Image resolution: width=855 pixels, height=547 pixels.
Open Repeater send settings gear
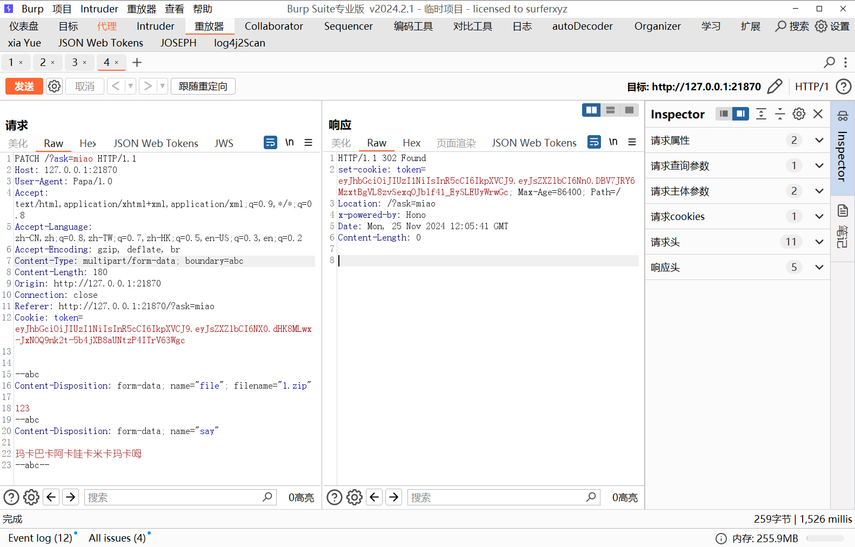click(x=54, y=86)
